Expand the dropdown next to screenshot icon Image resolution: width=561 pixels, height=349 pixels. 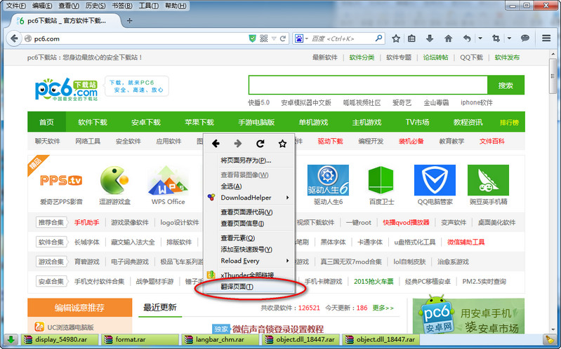click(510, 39)
